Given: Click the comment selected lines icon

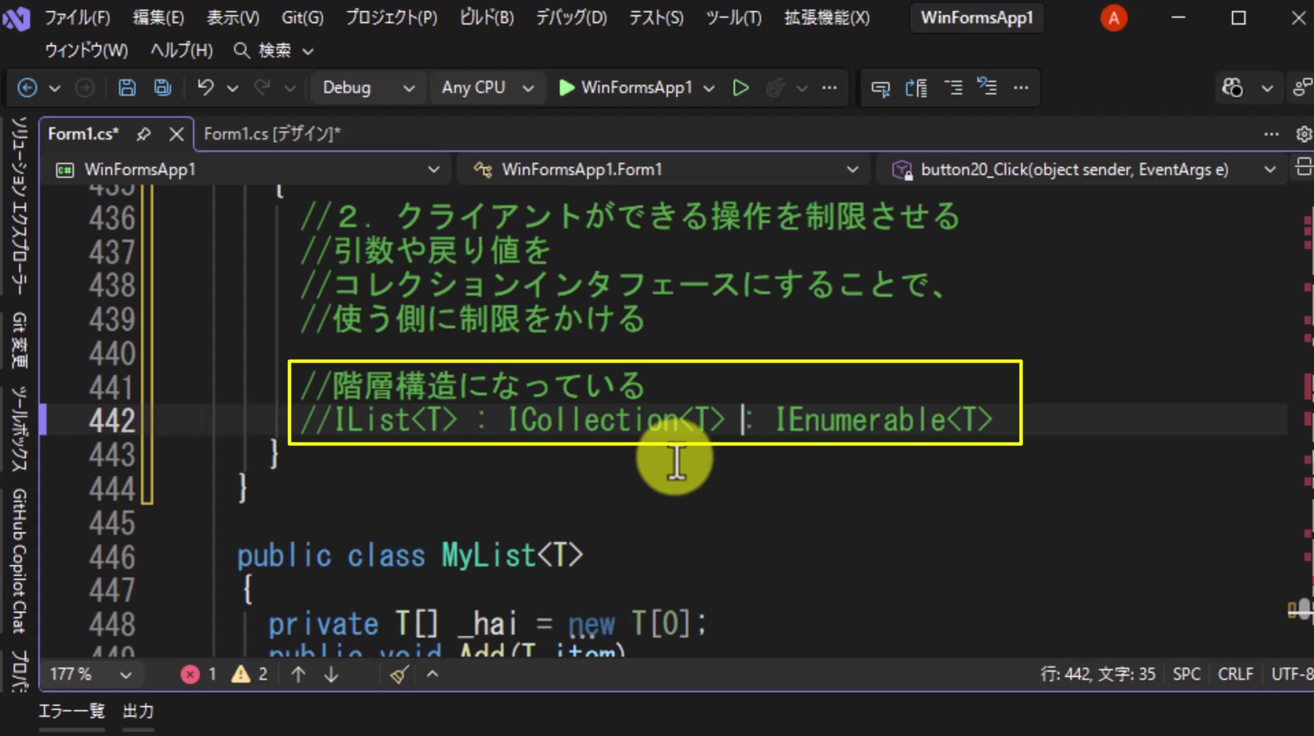Looking at the screenshot, I should pyautogui.click(x=953, y=88).
